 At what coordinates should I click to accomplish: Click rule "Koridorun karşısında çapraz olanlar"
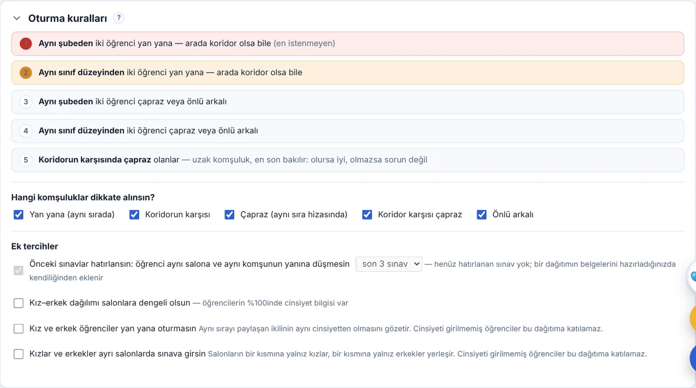tap(347, 160)
